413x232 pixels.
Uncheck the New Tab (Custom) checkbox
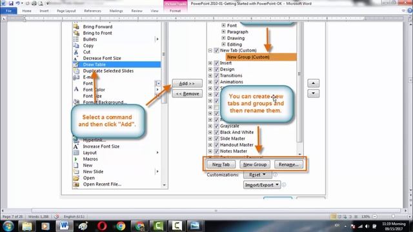coord(216,50)
